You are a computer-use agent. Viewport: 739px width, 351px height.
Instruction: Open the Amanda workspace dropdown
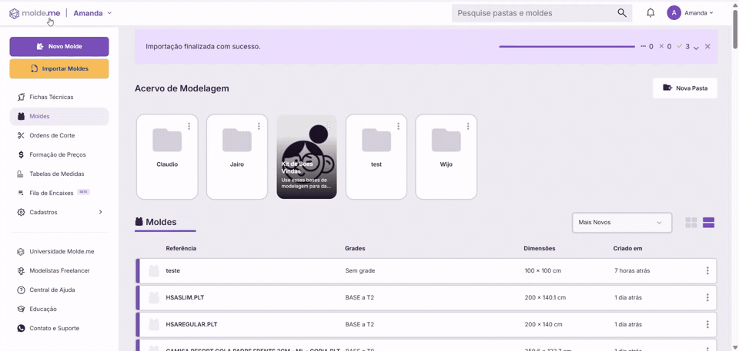pos(93,13)
